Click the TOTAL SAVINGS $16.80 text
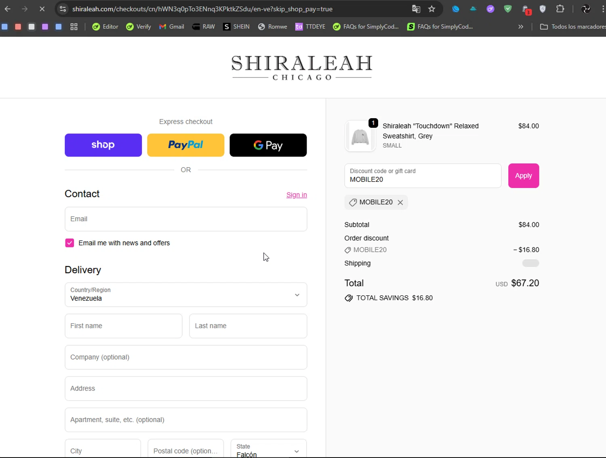This screenshot has height=458, width=606. [x=394, y=298]
